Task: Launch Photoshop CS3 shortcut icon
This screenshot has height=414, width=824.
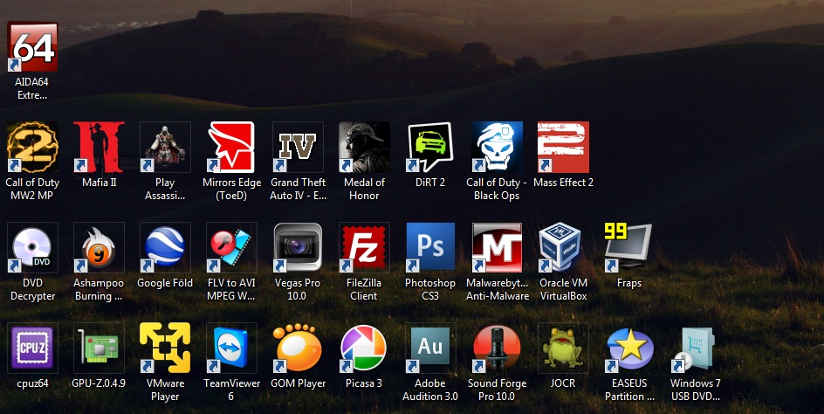Action: [x=430, y=247]
